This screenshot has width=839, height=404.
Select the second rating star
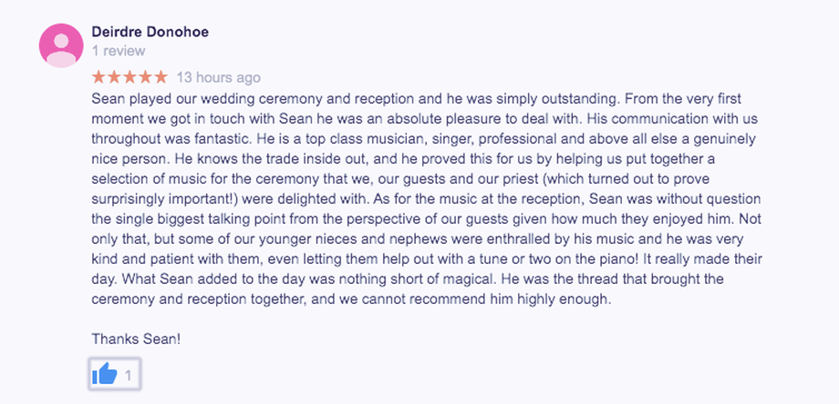pos(114,77)
